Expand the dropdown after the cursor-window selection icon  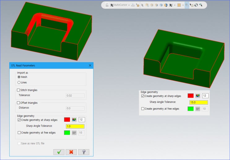175,5
